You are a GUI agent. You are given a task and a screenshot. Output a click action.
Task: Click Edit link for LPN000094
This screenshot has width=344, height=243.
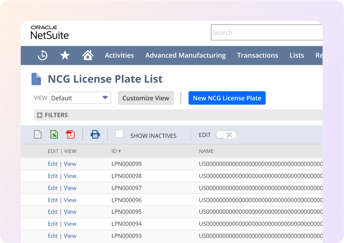[x=53, y=224]
